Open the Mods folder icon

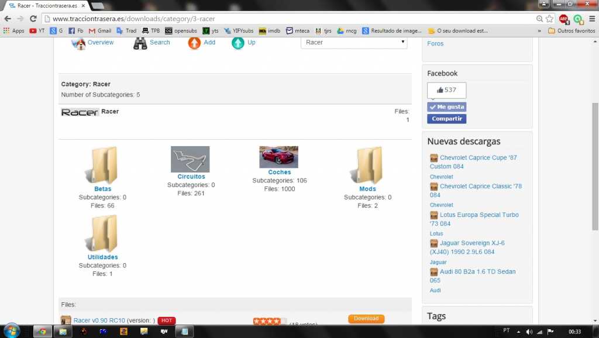point(367,165)
